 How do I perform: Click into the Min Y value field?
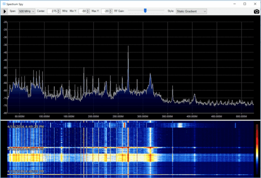[83, 11]
